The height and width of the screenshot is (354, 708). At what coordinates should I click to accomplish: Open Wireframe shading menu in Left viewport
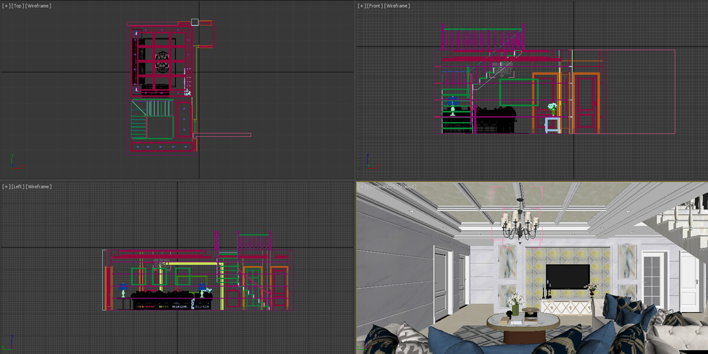point(38,186)
